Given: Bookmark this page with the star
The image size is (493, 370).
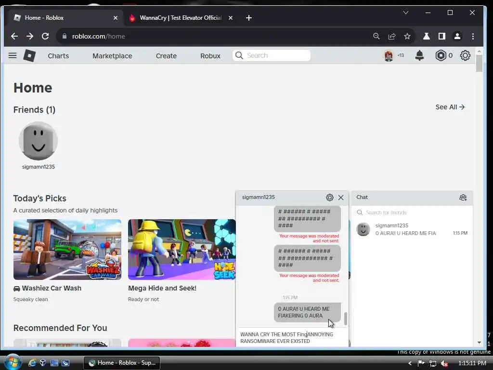Looking at the screenshot, I should [407, 36].
